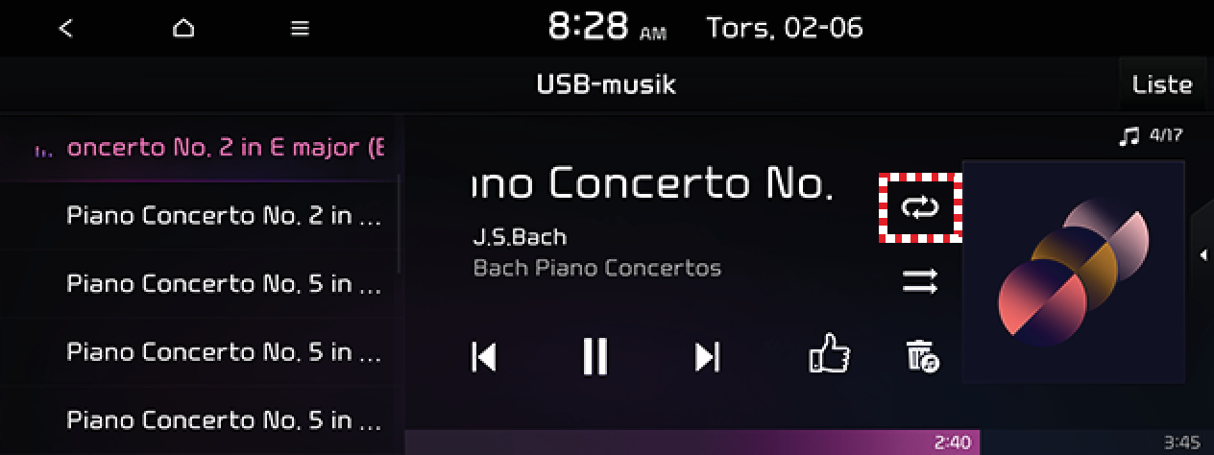The image size is (1214, 455).
Task: Click the album art thumbnail
Action: [1073, 272]
